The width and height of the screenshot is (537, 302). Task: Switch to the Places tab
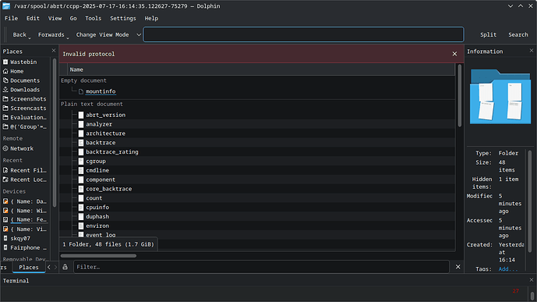coord(29,268)
